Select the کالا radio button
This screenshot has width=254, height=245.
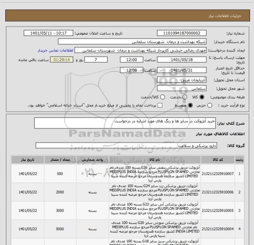[202, 97]
